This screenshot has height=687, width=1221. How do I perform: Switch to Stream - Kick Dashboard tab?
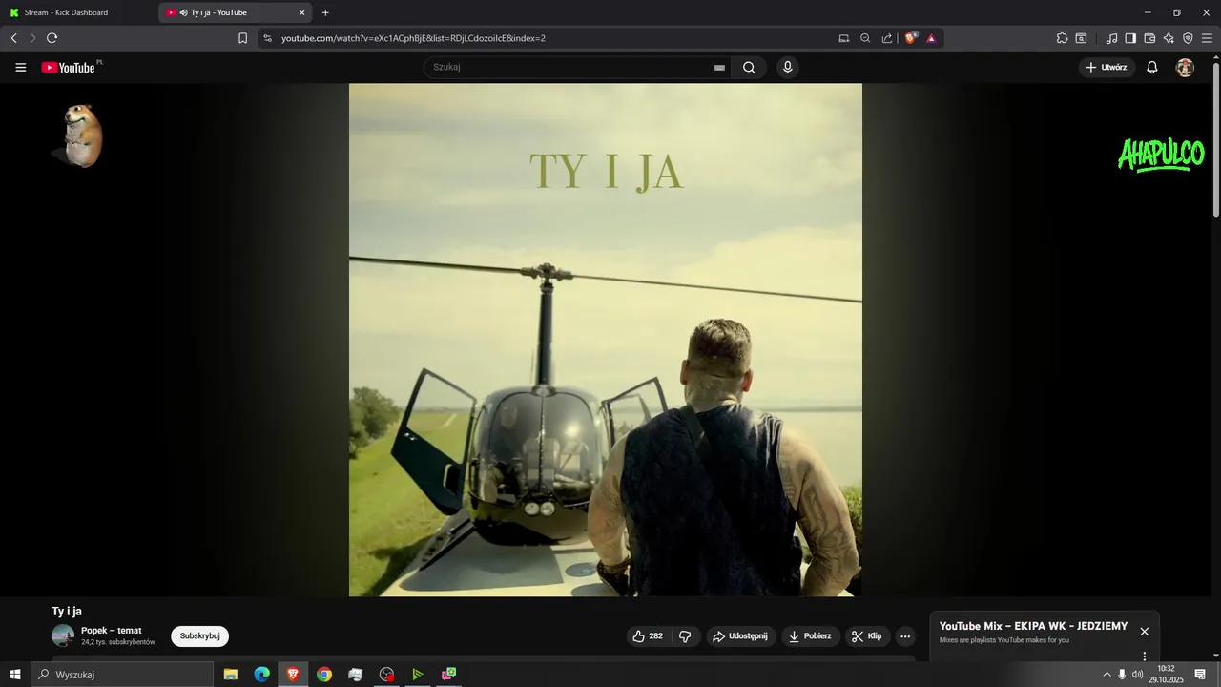pyautogui.click(x=78, y=12)
